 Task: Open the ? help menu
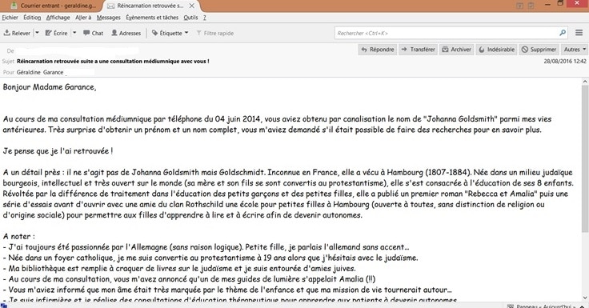(204, 18)
